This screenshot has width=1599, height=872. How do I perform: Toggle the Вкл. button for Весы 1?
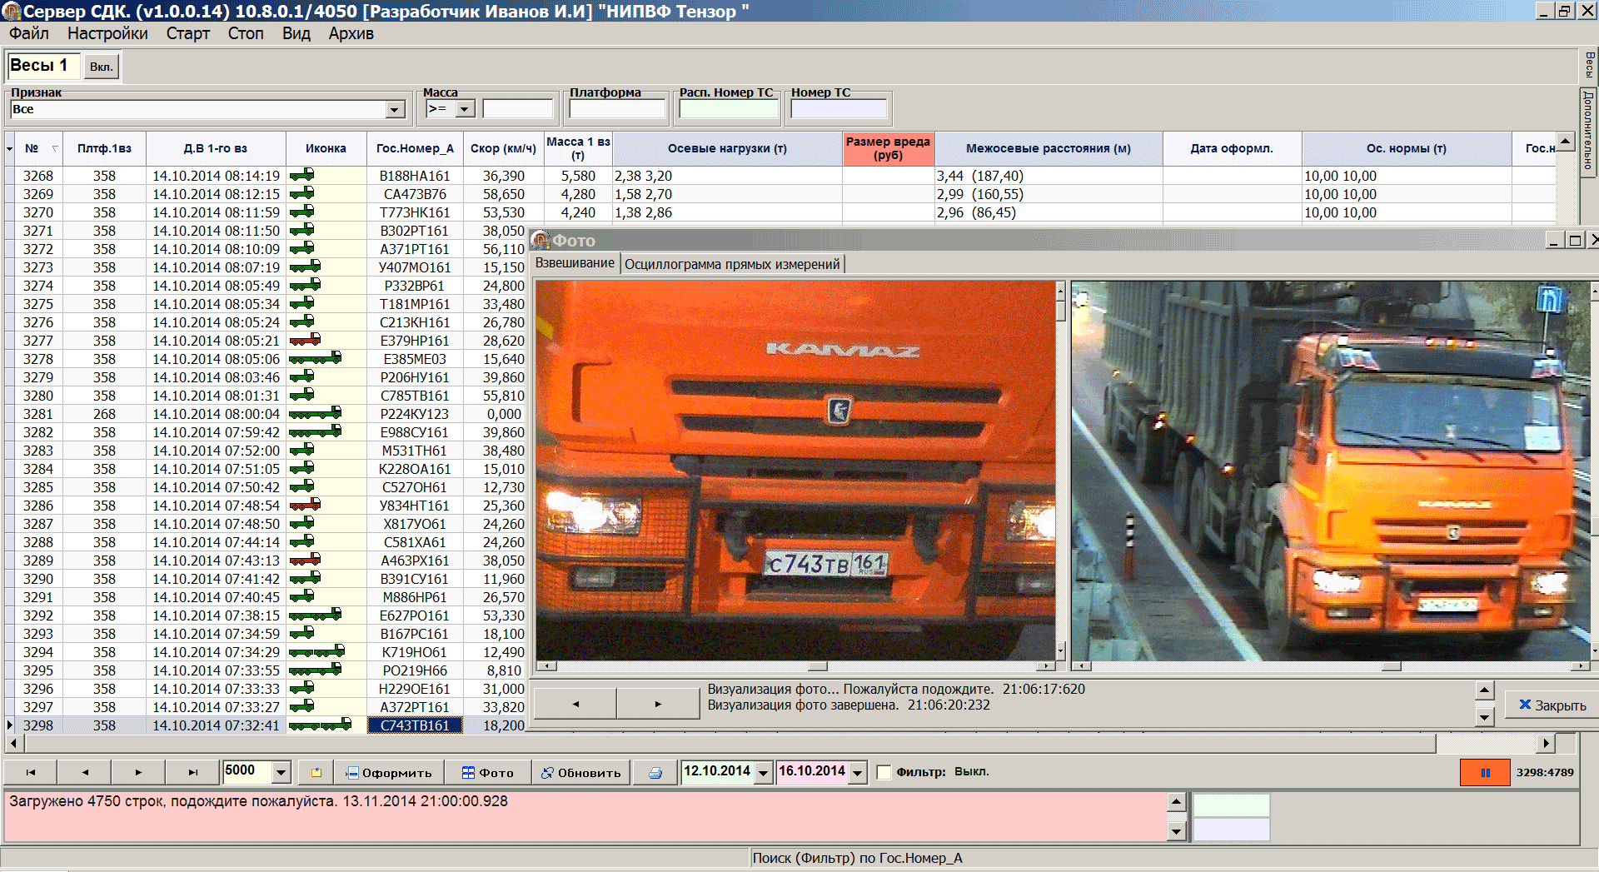(x=101, y=67)
